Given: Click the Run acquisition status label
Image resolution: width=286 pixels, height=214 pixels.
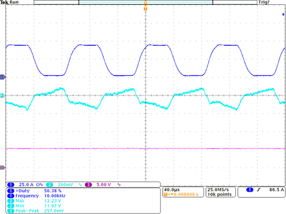Looking at the screenshot, I should [x=14, y=2].
